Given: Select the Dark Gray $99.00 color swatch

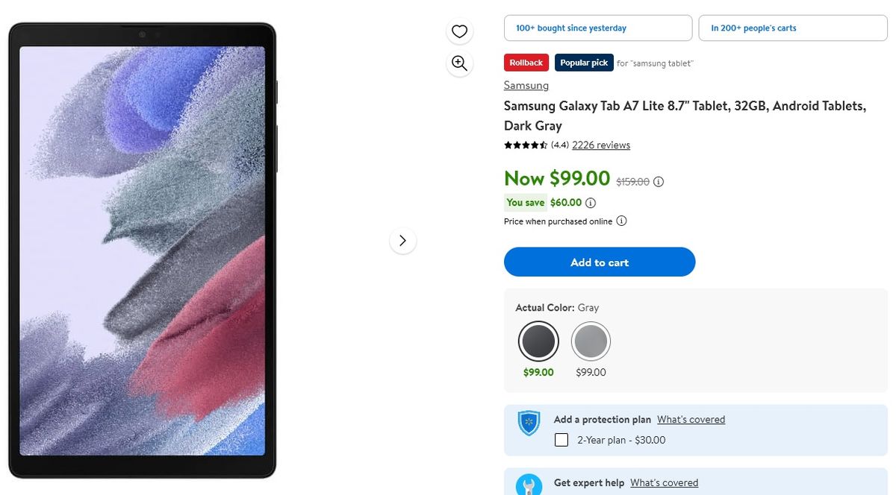Looking at the screenshot, I should (538, 341).
